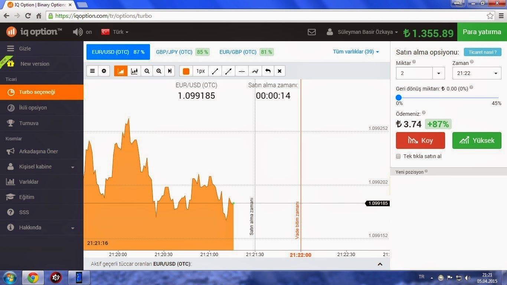Open system volume tray icon

468,278
